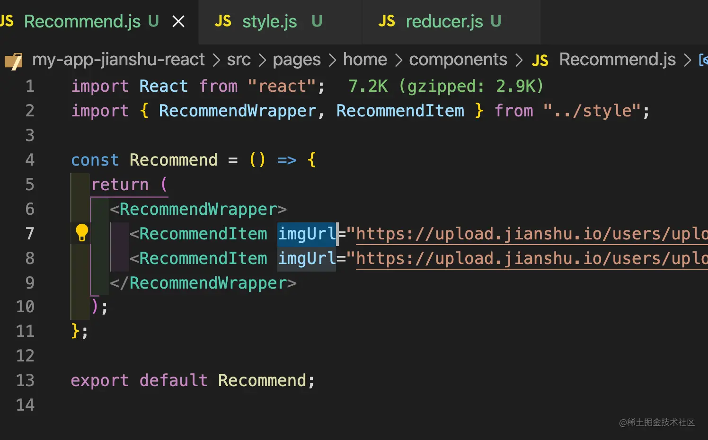Expand the pages breadcrumb segment
This screenshot has height=440, width=708.
[297, 60]
